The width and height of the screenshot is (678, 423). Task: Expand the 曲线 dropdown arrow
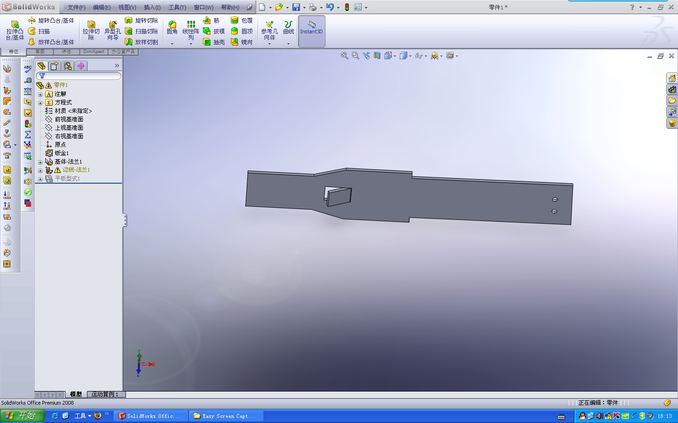289,44
